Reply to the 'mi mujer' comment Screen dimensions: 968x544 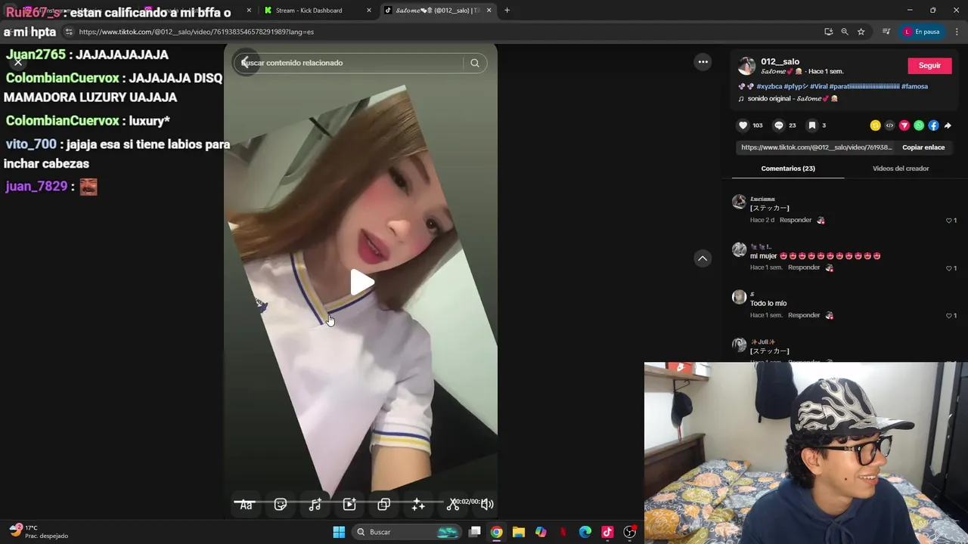[804, 267]
